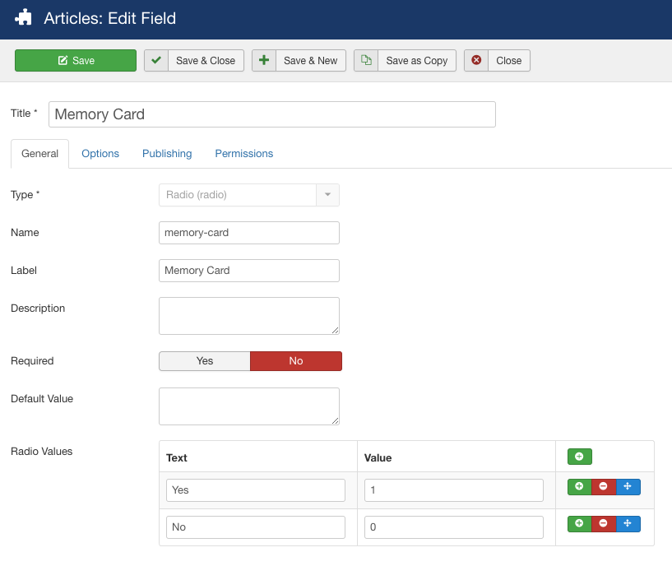This screenshot has height=566, width=672.
Task: Click the green add icon in the Yes row
Action: point(579,486)
